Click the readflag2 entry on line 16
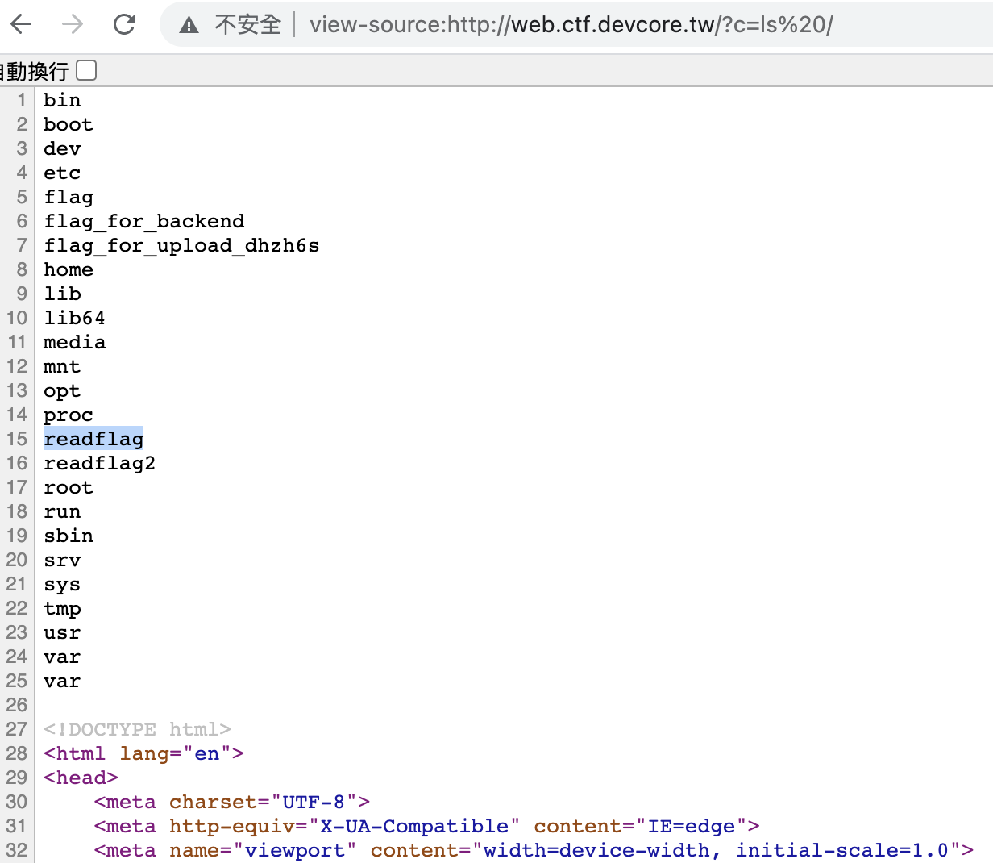Screen dimensions: 993x863 (x=99, y=463)
